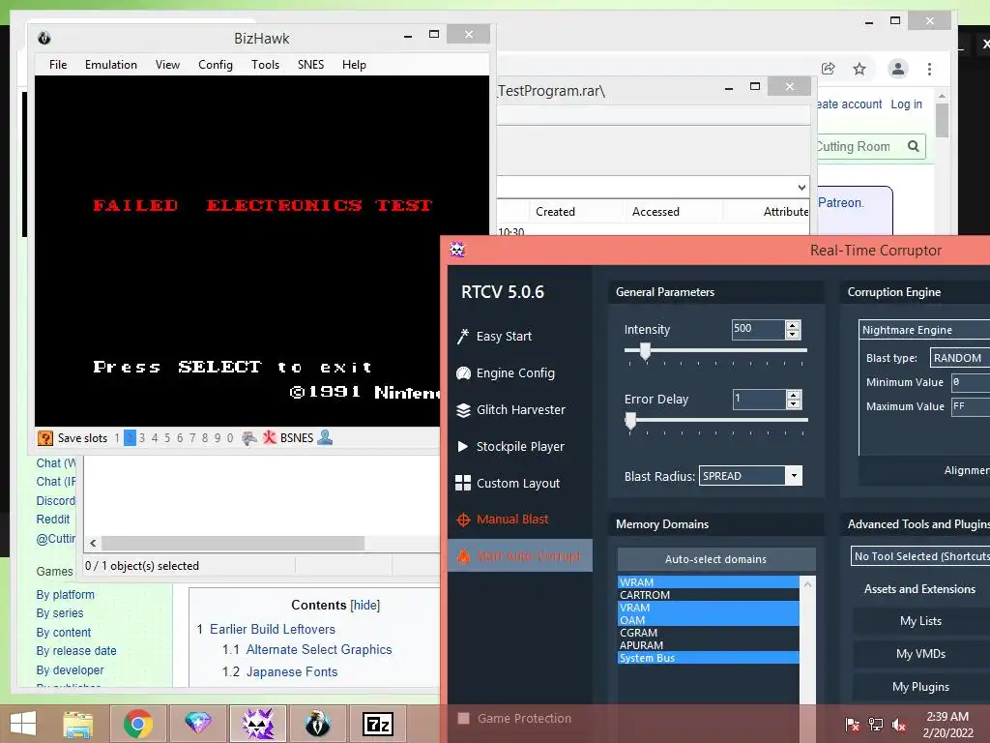Click Cutting Room search magnifier
This screenshot has height=743, width=990.
[x=913, y=147]
